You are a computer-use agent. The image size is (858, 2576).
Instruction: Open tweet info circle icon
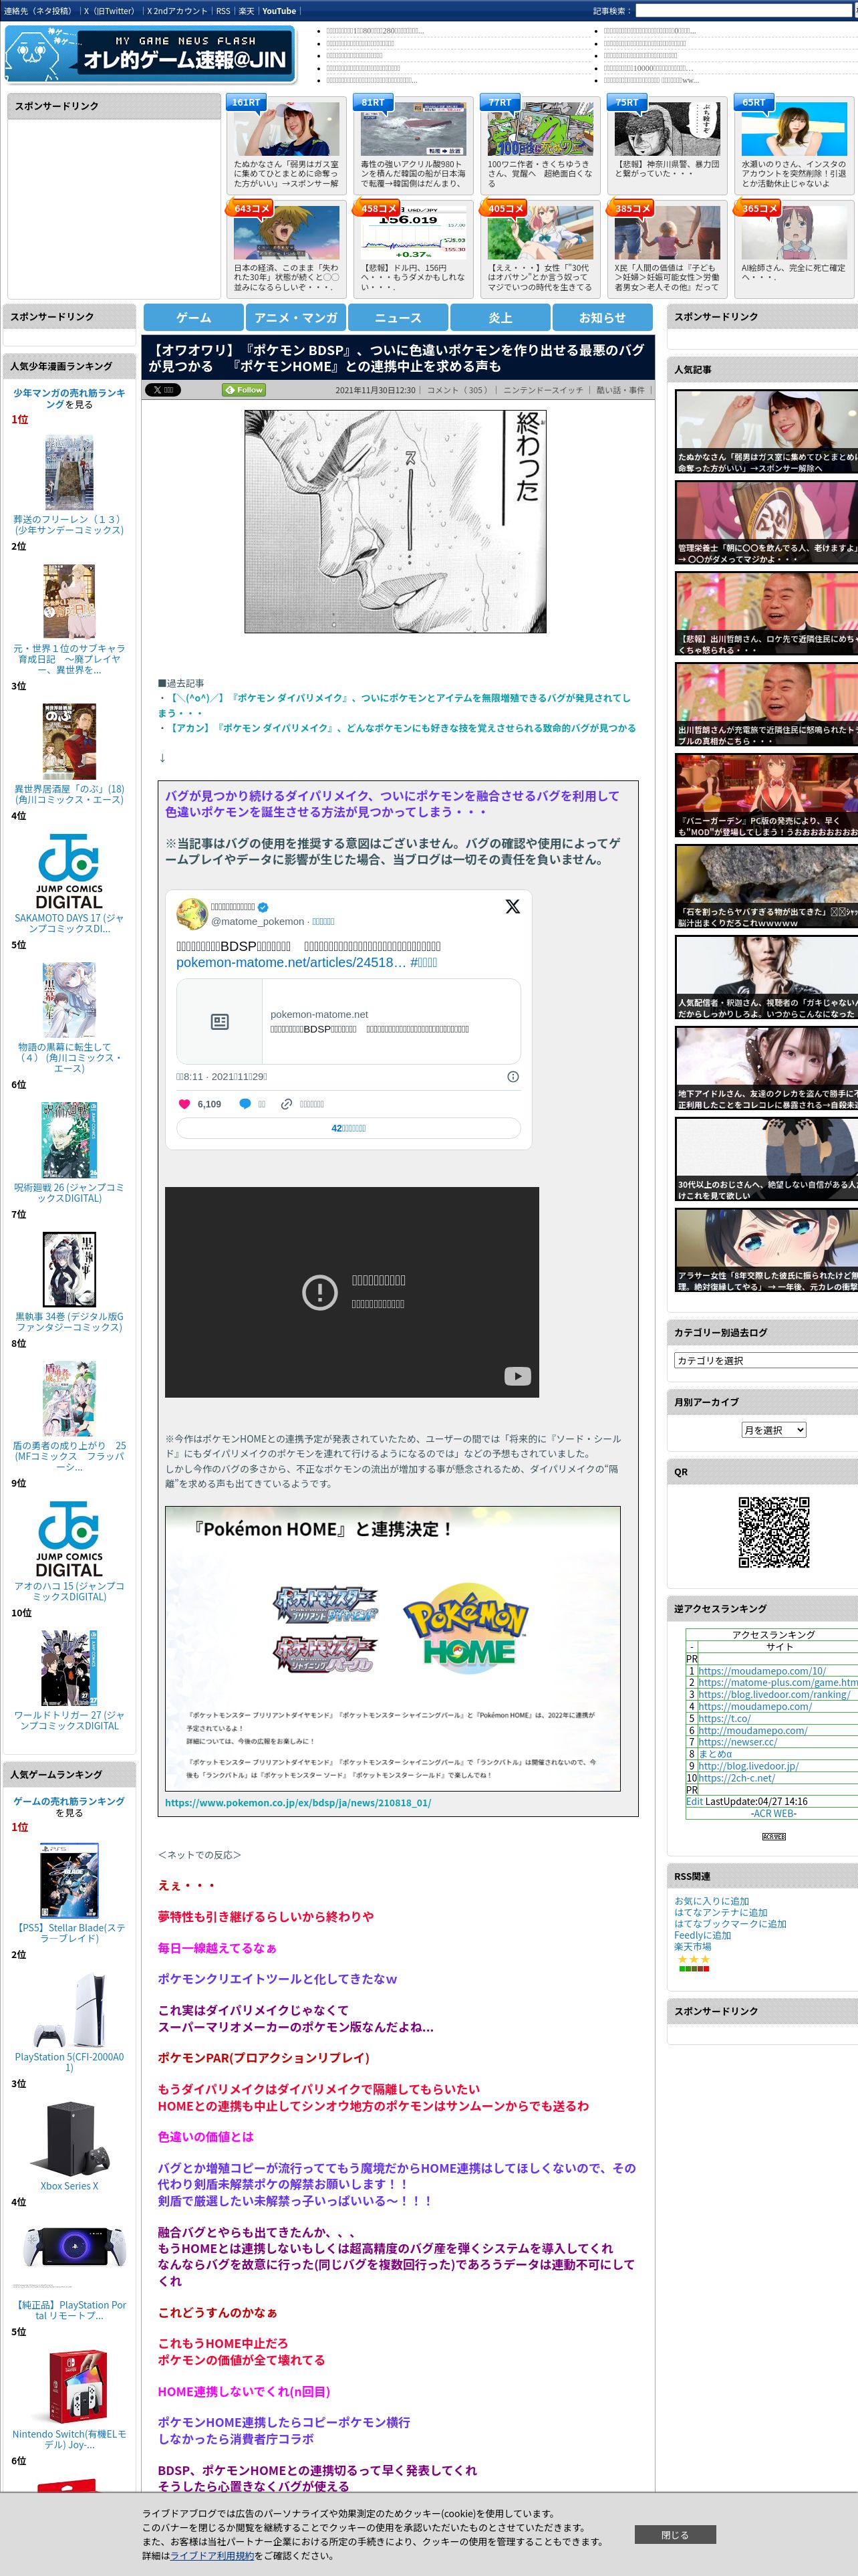click(x=513, y=1077)
